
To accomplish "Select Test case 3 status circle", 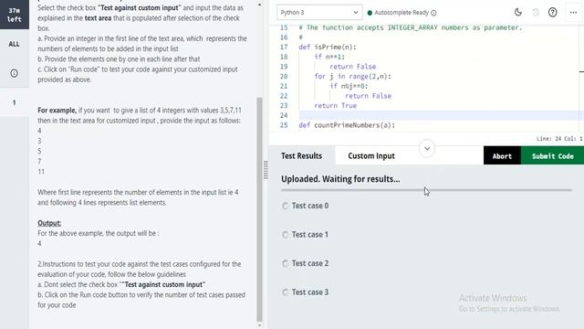I will (x=286, y=292).
